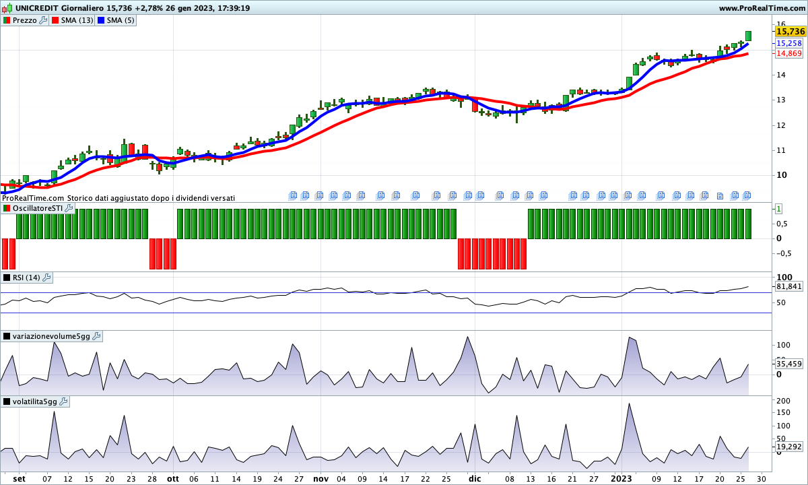Click the candlestick chart icon beside UNICREDIT title
808x485 pixels.
pos(7,8)
